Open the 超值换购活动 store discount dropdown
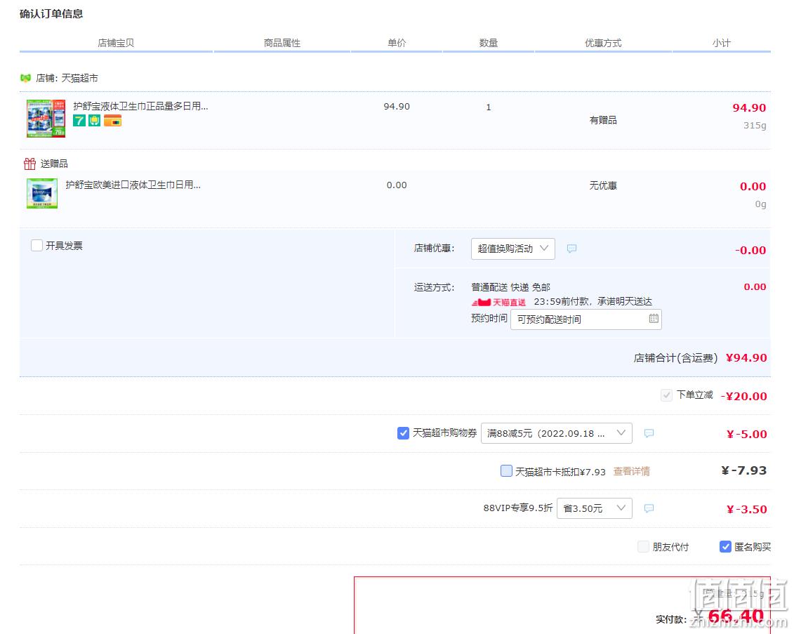Screen dimensions: 794x634 pyautogui.click(x=513, y=249)
